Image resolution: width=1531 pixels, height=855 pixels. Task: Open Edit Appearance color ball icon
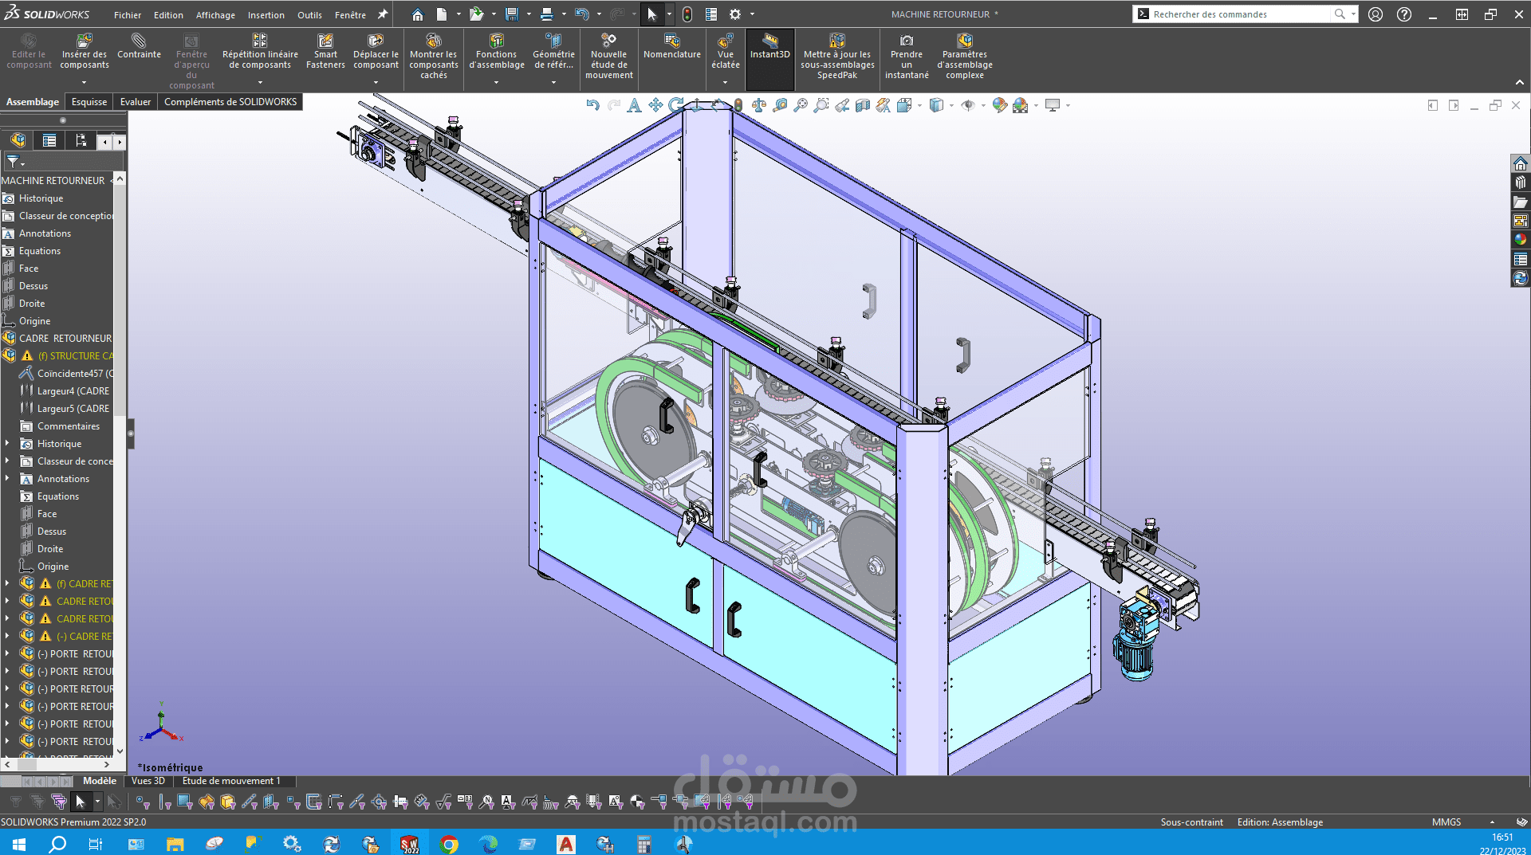pyautogui.click(x=999, y=105)
